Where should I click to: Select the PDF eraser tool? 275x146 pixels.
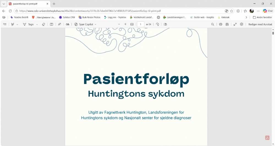click(43, 24)
